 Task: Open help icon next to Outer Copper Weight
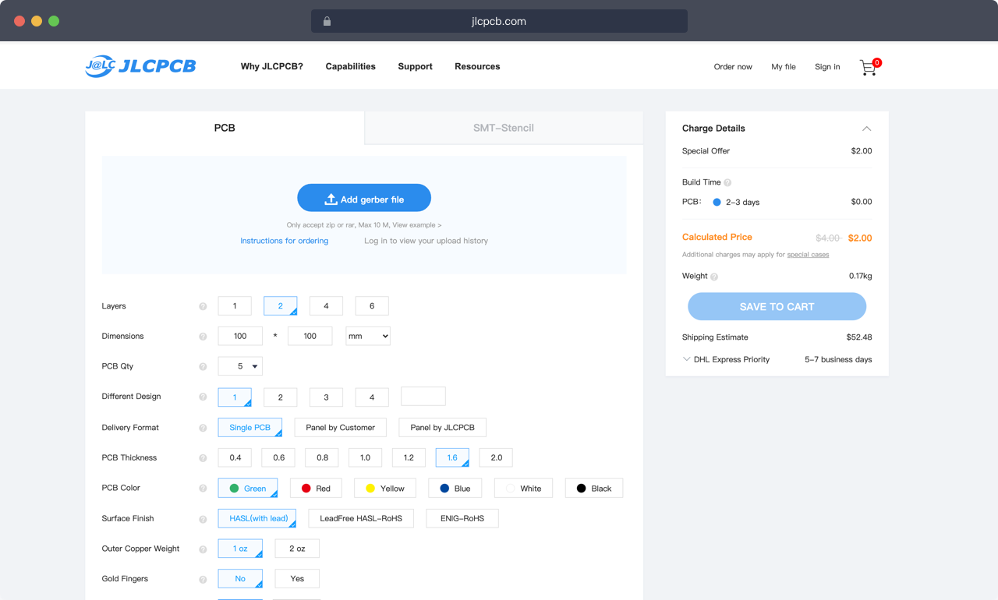[x=203, y=549]
